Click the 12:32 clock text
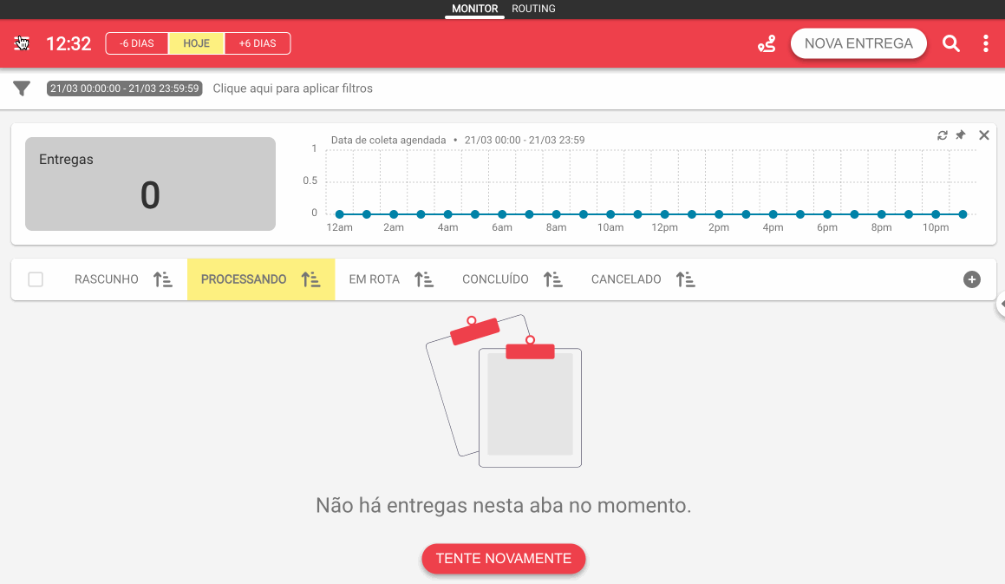1005x584 pixels. [69, 43]
